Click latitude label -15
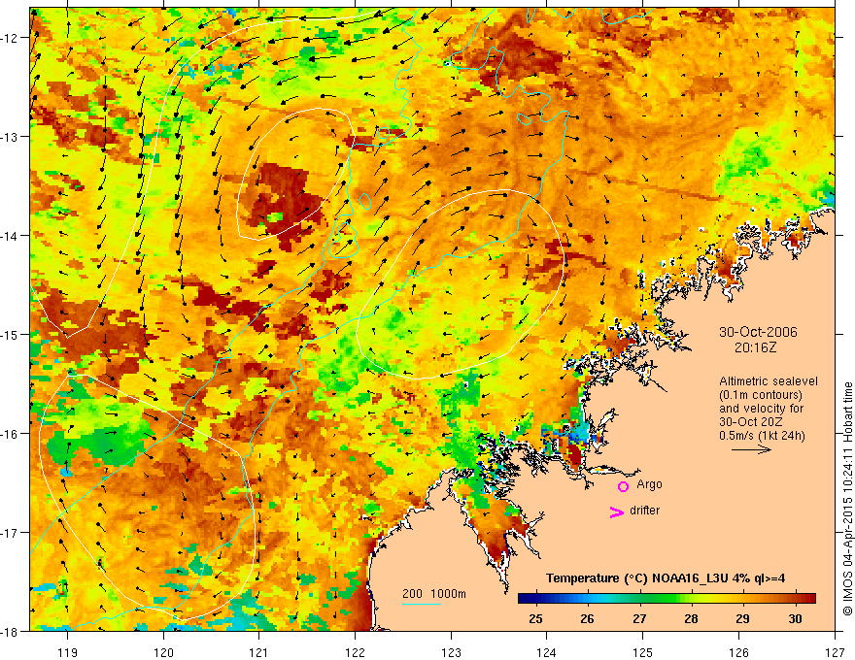The width and height of the screenshot is (855, 660). click(x=11, y=334)
